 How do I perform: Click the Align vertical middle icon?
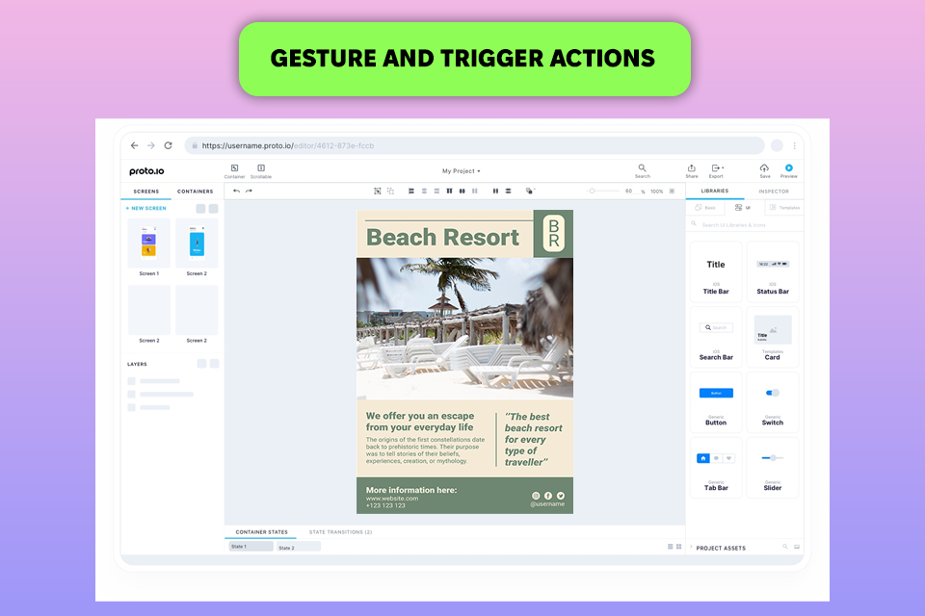[x=462, y=191]
